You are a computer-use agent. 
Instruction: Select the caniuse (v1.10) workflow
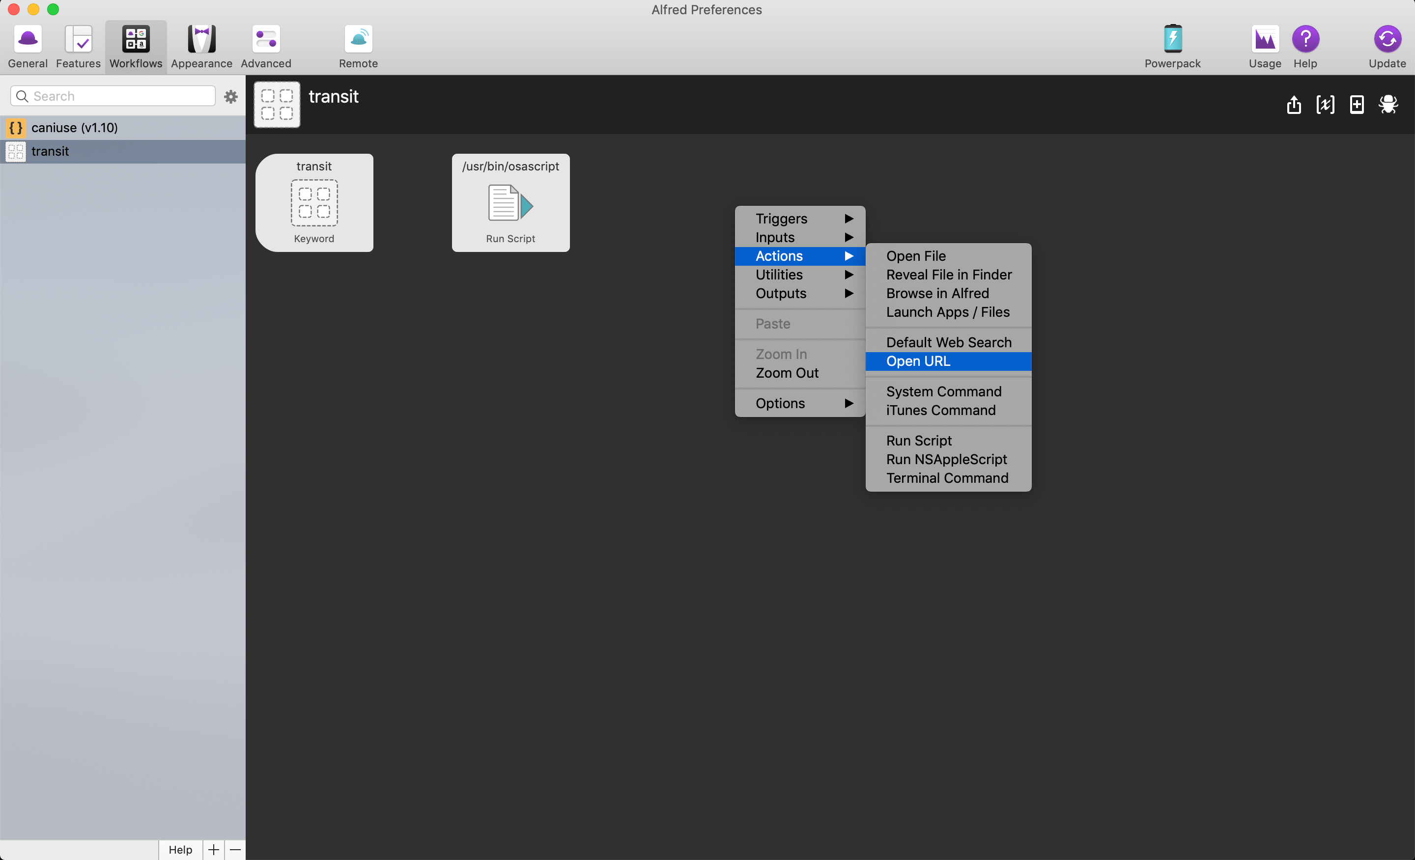click(x=75, y=127)
